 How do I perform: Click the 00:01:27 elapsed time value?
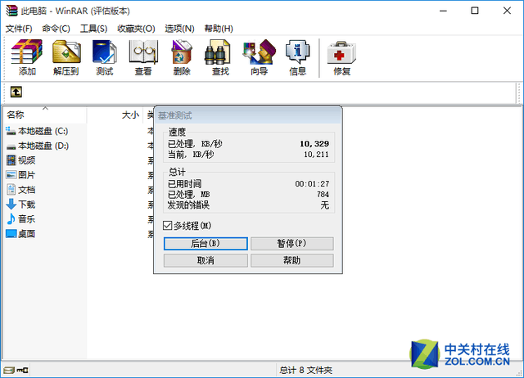[312, 183]
